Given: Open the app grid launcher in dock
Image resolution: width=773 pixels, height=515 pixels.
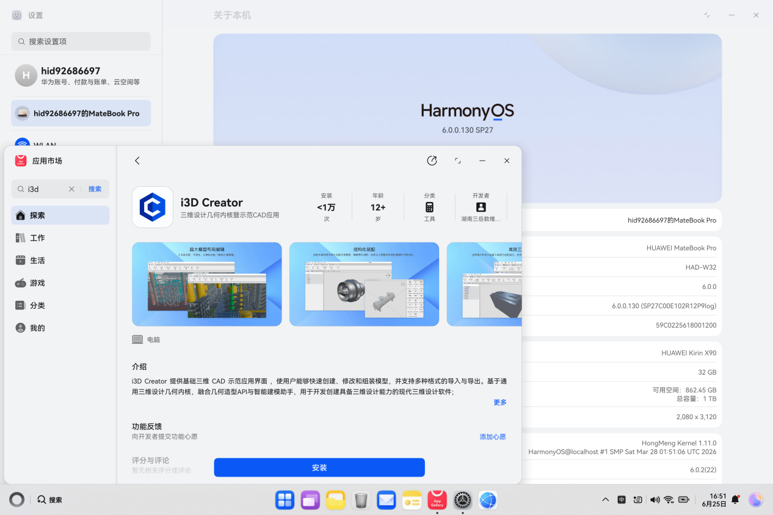Looking at the screenshot, I should tap(285, 500).
